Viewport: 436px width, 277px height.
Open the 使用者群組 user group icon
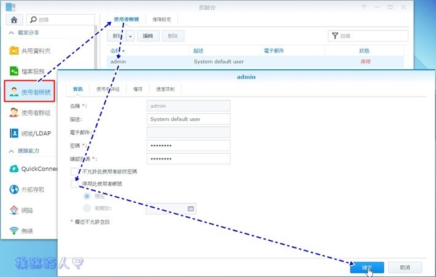tap(14, 112)
